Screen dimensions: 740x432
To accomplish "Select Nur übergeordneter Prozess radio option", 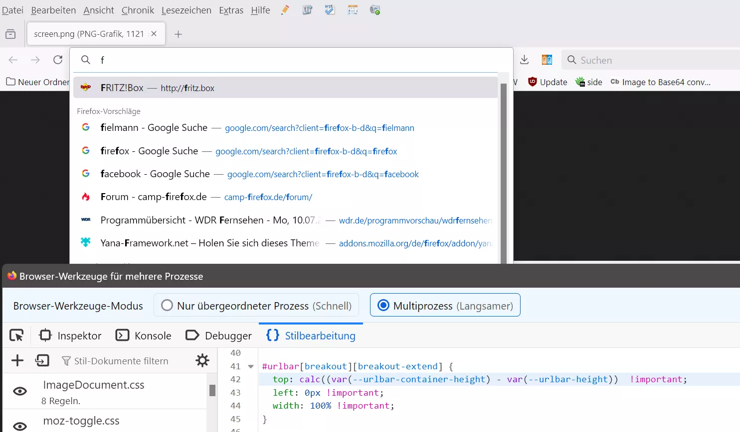I will (x=168, y=305).
